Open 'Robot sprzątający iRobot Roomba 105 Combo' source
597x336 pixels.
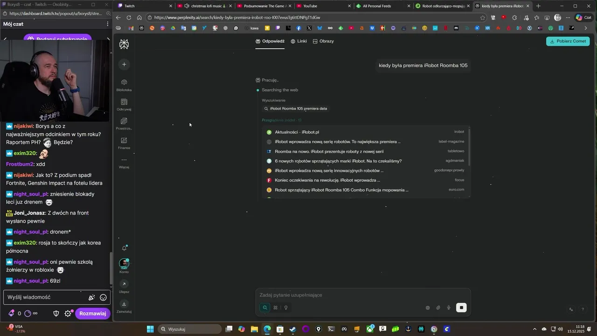(x=366, y=190)
